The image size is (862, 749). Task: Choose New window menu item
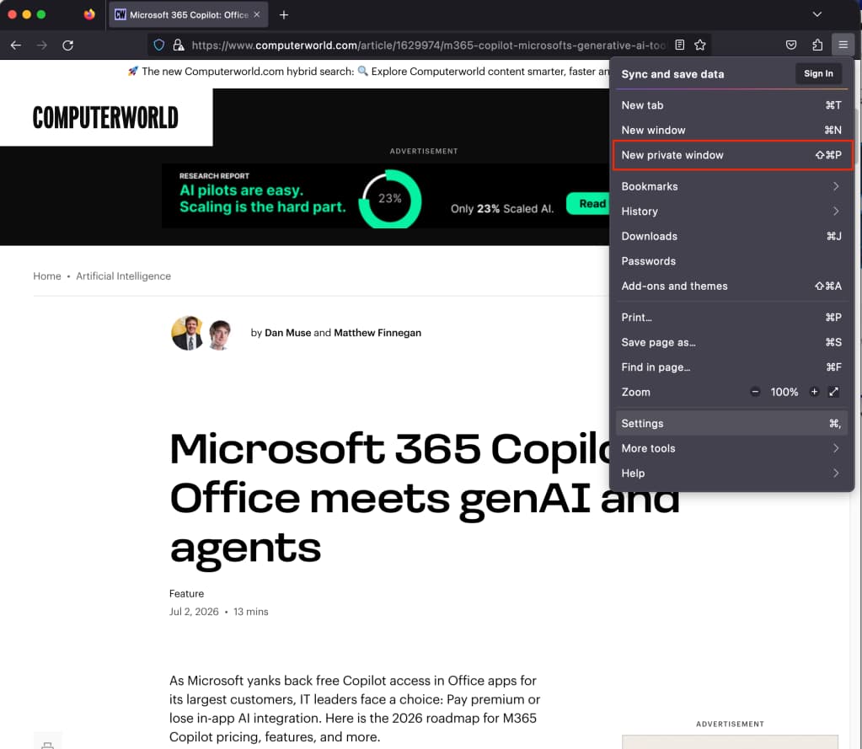coord(731,131)
